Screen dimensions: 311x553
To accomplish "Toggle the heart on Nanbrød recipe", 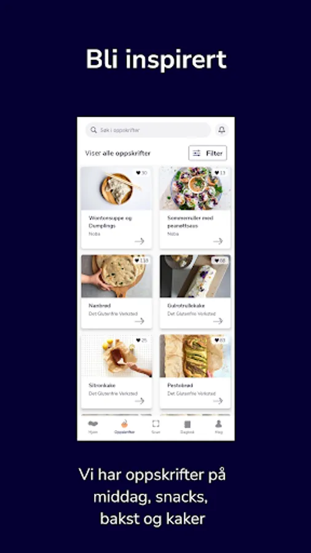I will [136, 261].
